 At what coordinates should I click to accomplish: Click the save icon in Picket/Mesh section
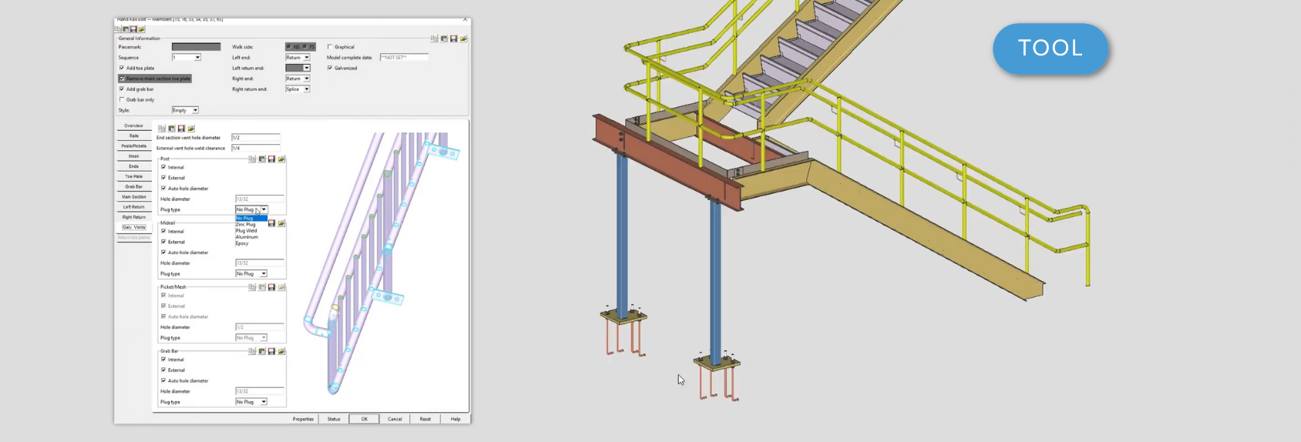pyautogui.click(x=271, y=288)
